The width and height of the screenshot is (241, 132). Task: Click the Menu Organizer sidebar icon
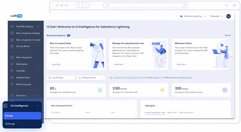[x=12, y=57]
